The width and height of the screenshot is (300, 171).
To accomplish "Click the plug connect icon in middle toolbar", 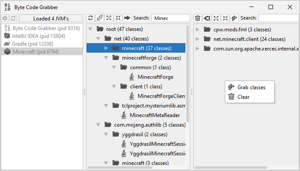I will (100, 18).
